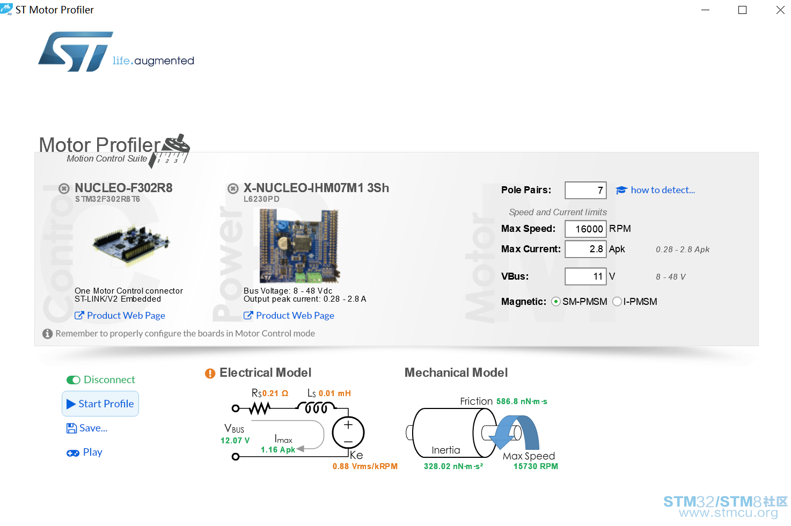This screenshot has width=791, height=526.
Task: Click the control board's external link icon
Action: tap(79, 316)
